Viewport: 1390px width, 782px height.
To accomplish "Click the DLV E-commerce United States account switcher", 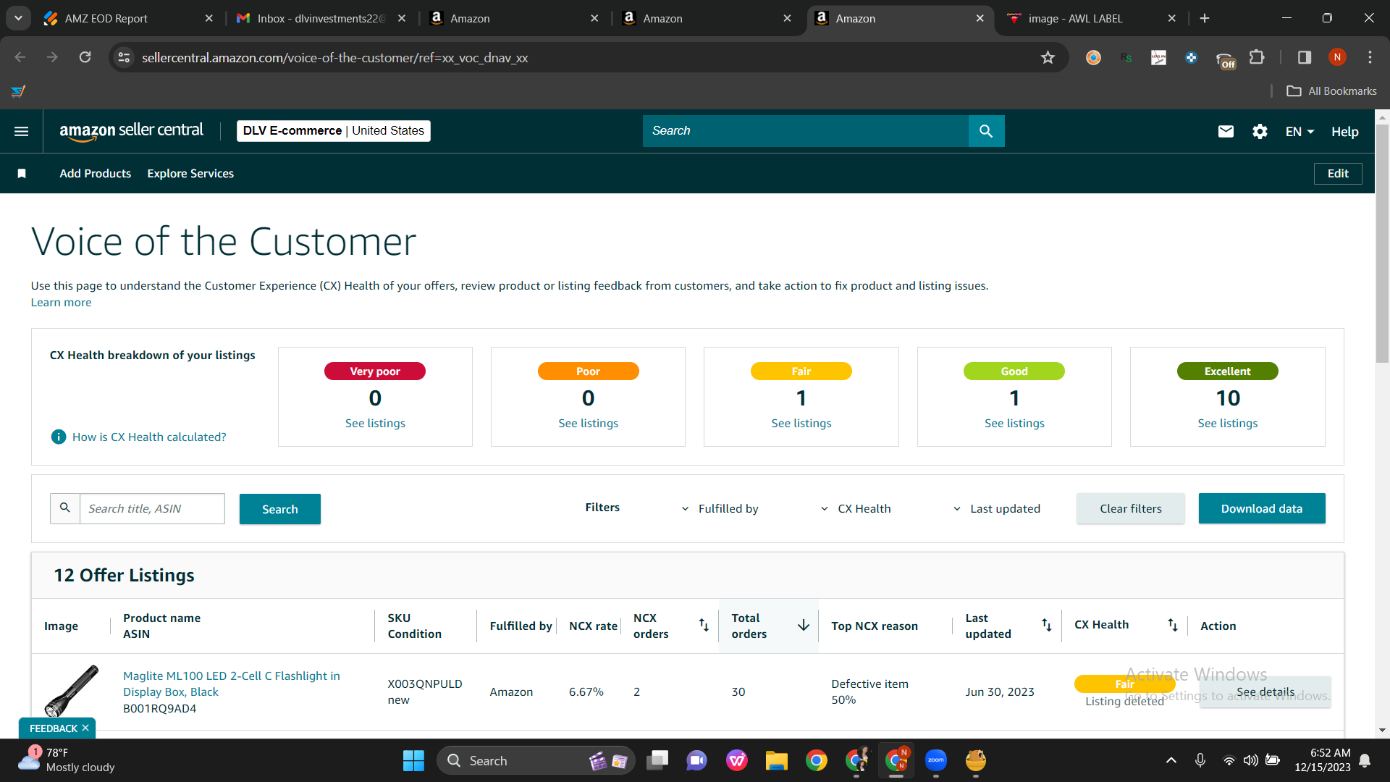I will (x=334, y=131).
